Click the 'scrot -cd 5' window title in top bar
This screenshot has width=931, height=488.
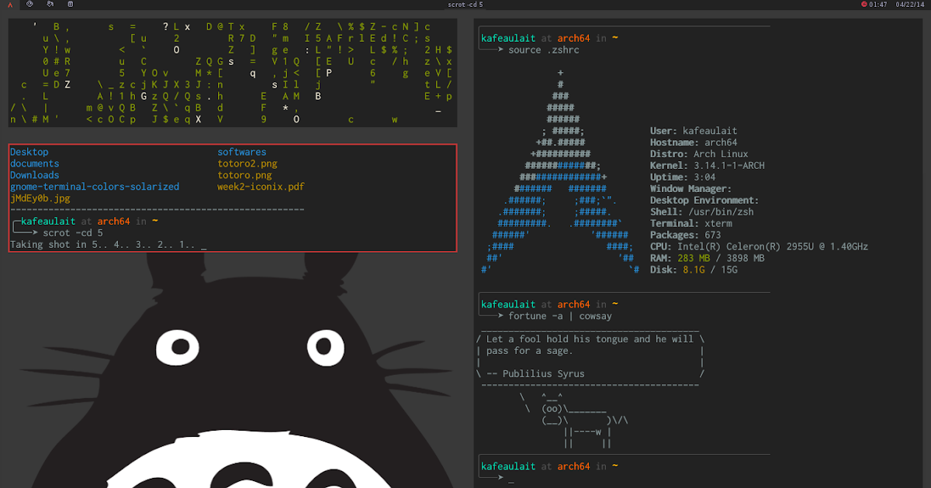point(465,5)
